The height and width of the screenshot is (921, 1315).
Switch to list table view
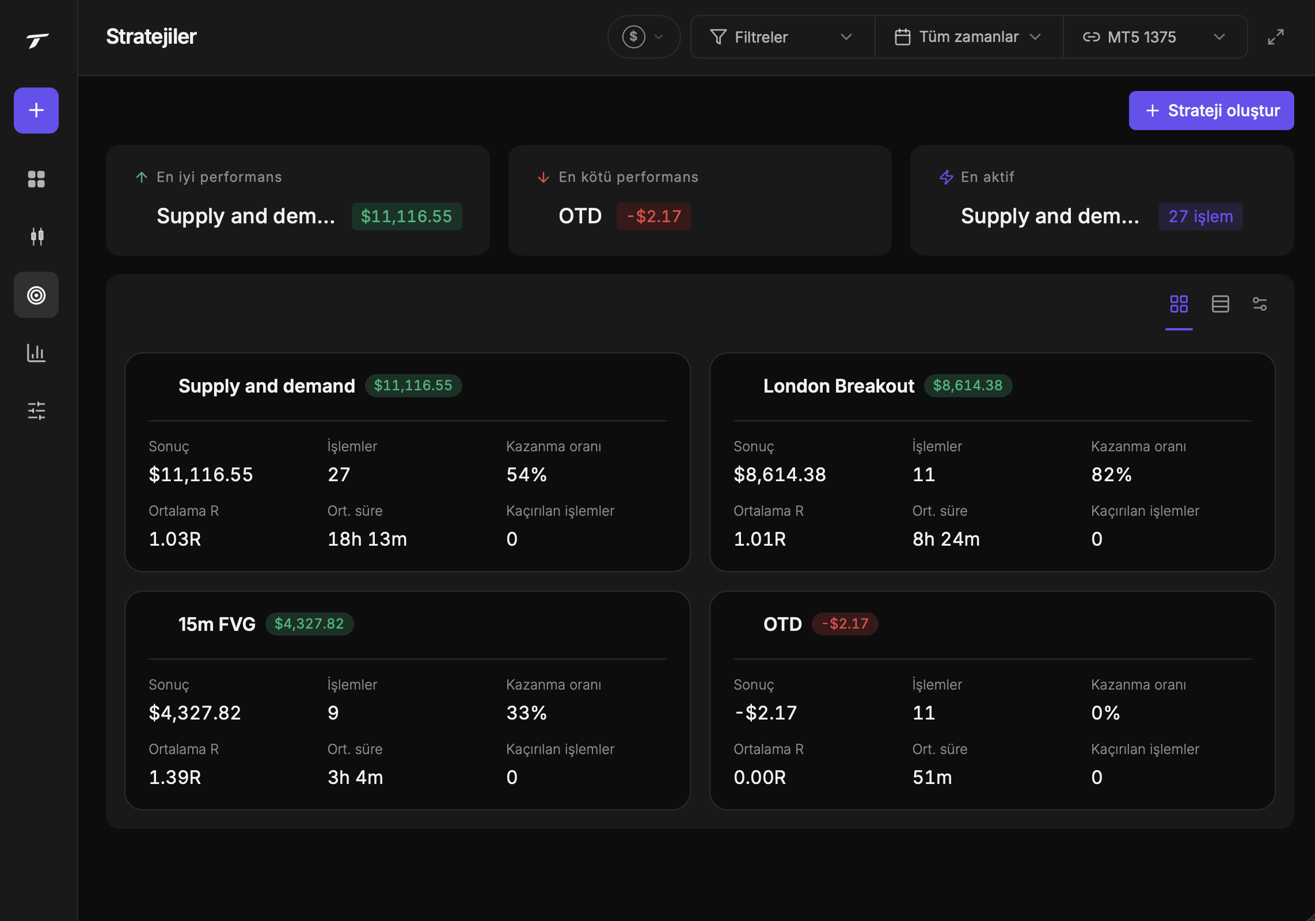[x=1220, y=304]
